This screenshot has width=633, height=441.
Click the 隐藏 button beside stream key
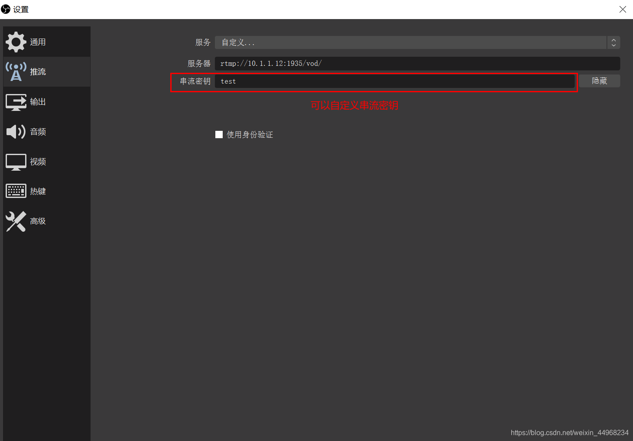pyautogui.click(x=599, y=81)
